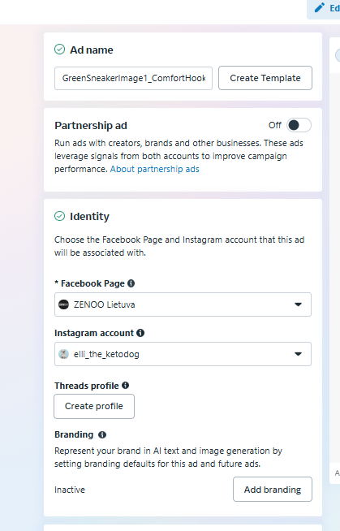Click the elli_the_ketodog profile picture
The image size is (340, 531).
[x=63, y=354]
